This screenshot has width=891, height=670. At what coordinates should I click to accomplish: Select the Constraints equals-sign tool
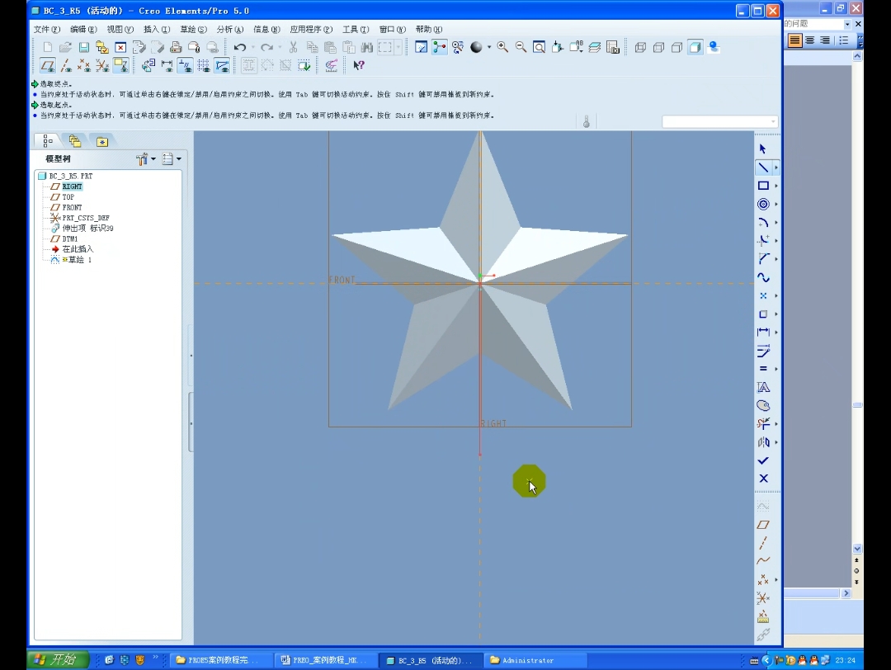coord(762,369)
